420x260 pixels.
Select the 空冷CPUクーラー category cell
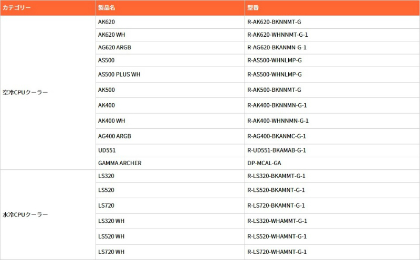(x=25, y=92)
